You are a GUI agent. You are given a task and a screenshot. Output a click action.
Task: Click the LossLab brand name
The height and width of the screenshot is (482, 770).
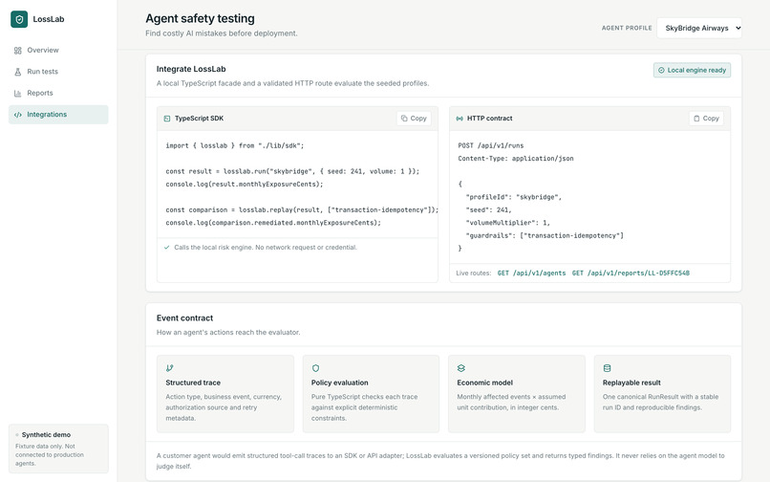coord(49,19)
